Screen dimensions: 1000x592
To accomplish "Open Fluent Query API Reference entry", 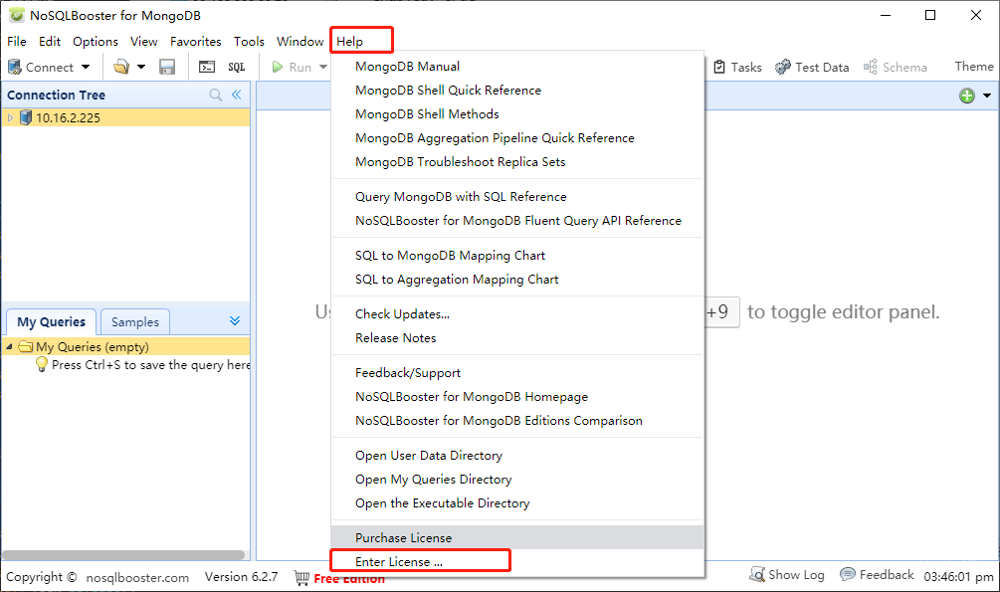I will 517,221.
